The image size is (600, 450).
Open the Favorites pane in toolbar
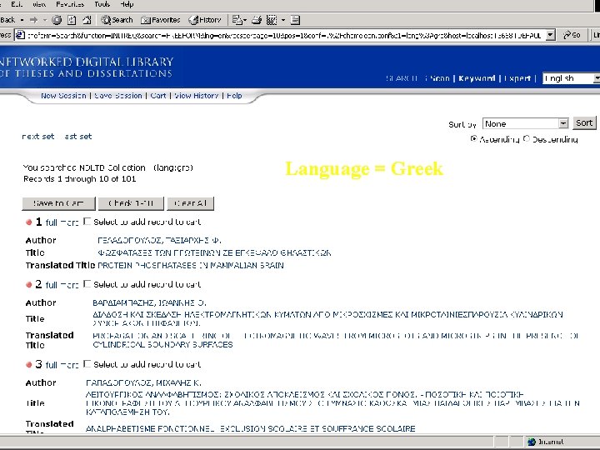(x=160, y=20)
